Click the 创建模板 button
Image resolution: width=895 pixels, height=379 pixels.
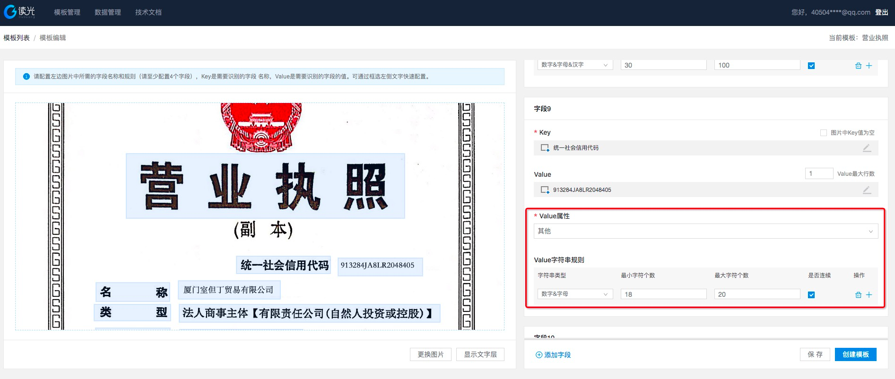(x=856, y=354)
